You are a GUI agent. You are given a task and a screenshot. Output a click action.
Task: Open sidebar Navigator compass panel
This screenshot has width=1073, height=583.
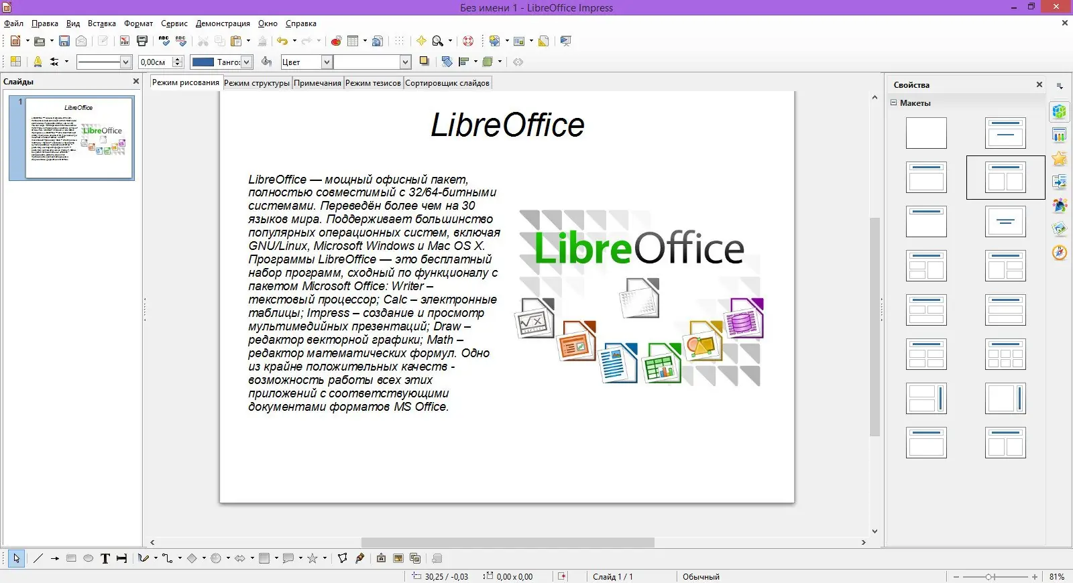[x=1060, y=253]
